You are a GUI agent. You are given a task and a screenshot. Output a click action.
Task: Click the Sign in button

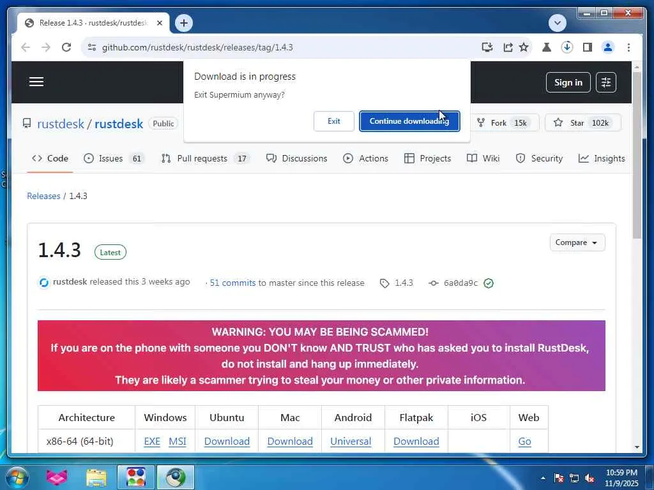click(x=568, y=82)
